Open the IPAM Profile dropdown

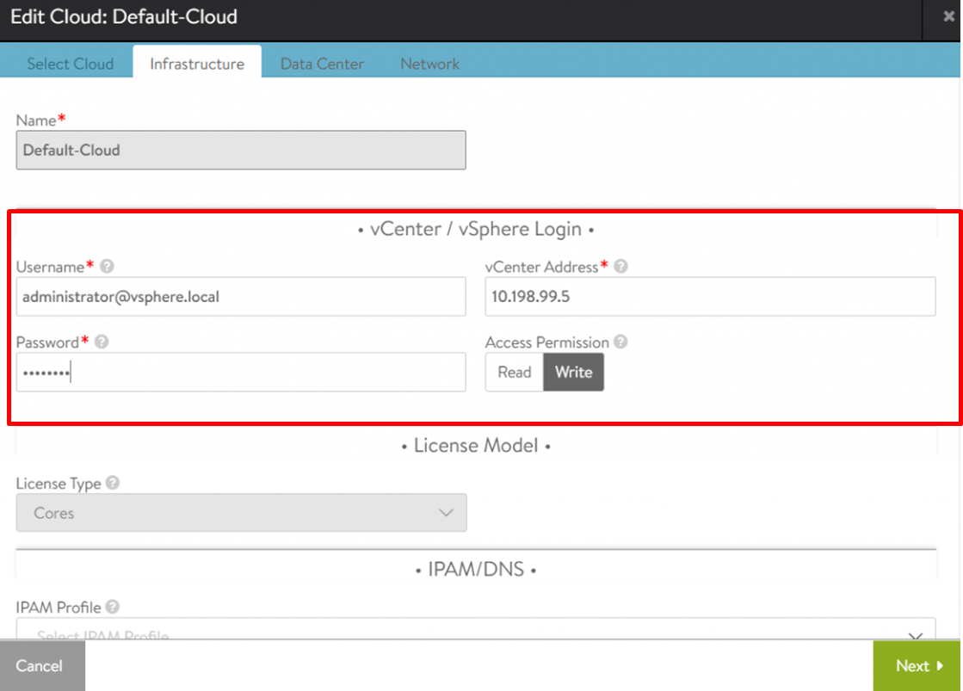pyautogui.click(x=476, y=629)
